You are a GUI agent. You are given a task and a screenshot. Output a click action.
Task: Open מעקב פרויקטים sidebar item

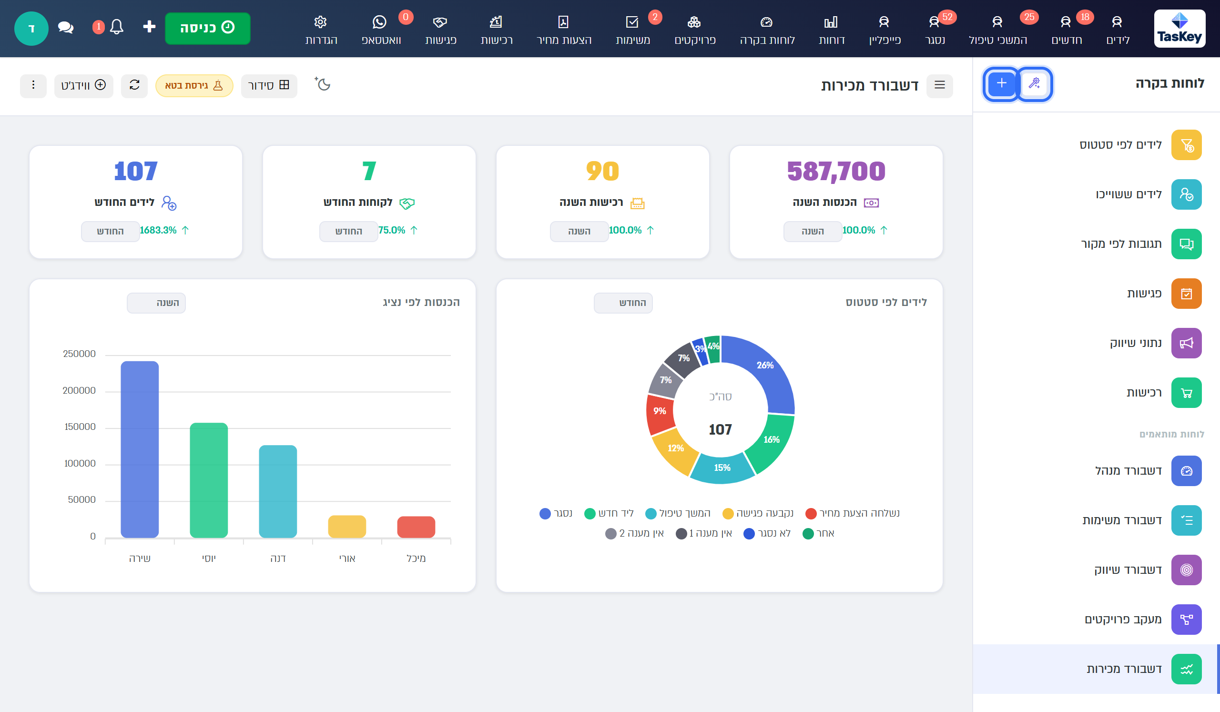click(1097, 620)
